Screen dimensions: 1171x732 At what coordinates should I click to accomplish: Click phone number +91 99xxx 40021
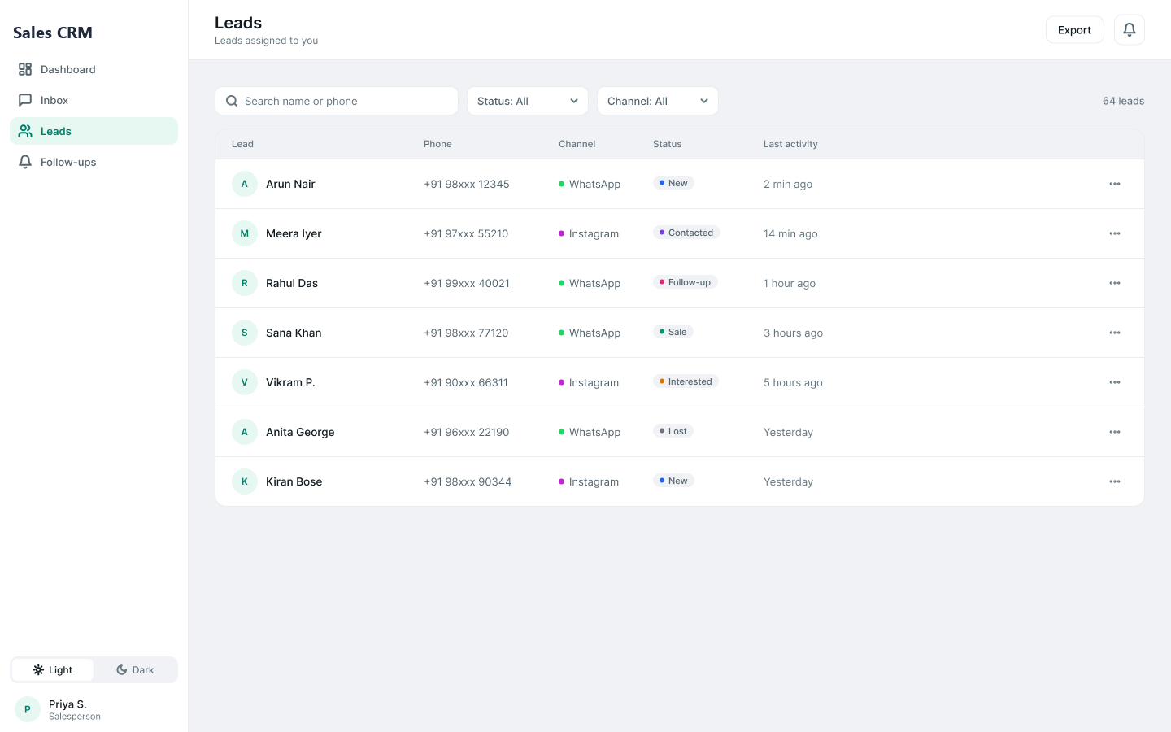tap(467, 283)
